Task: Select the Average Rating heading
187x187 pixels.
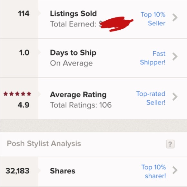Action: [x=78, y=95]
